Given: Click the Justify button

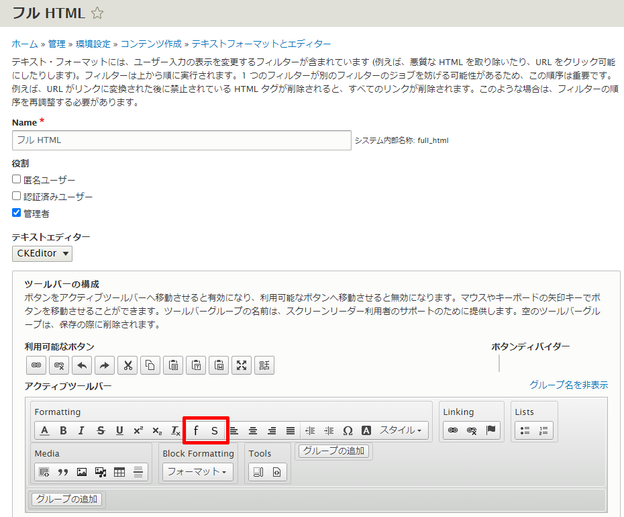Looking at the screenshot, I should tap(291, 430).
